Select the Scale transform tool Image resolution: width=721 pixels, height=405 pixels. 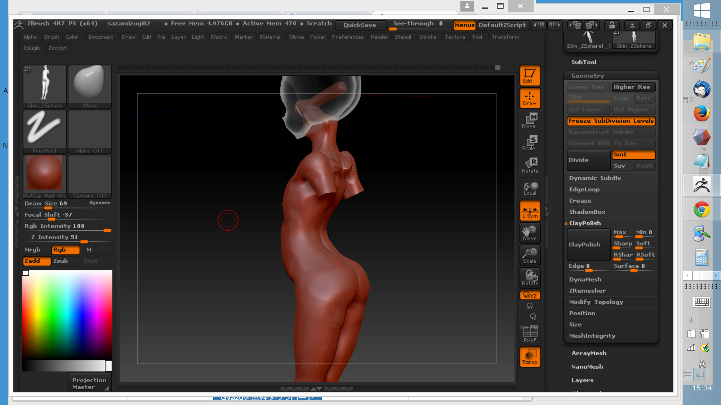(530, 143)
